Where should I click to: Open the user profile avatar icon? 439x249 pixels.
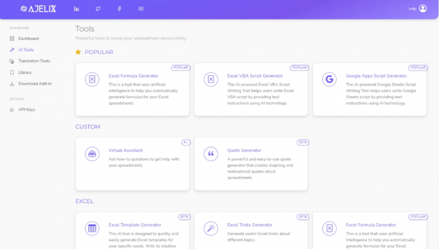[x=423, y=9]
